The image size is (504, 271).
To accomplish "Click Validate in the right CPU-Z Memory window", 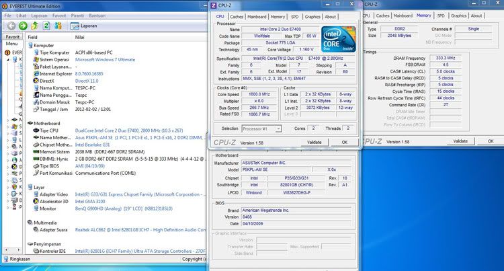I will [460, 141].
